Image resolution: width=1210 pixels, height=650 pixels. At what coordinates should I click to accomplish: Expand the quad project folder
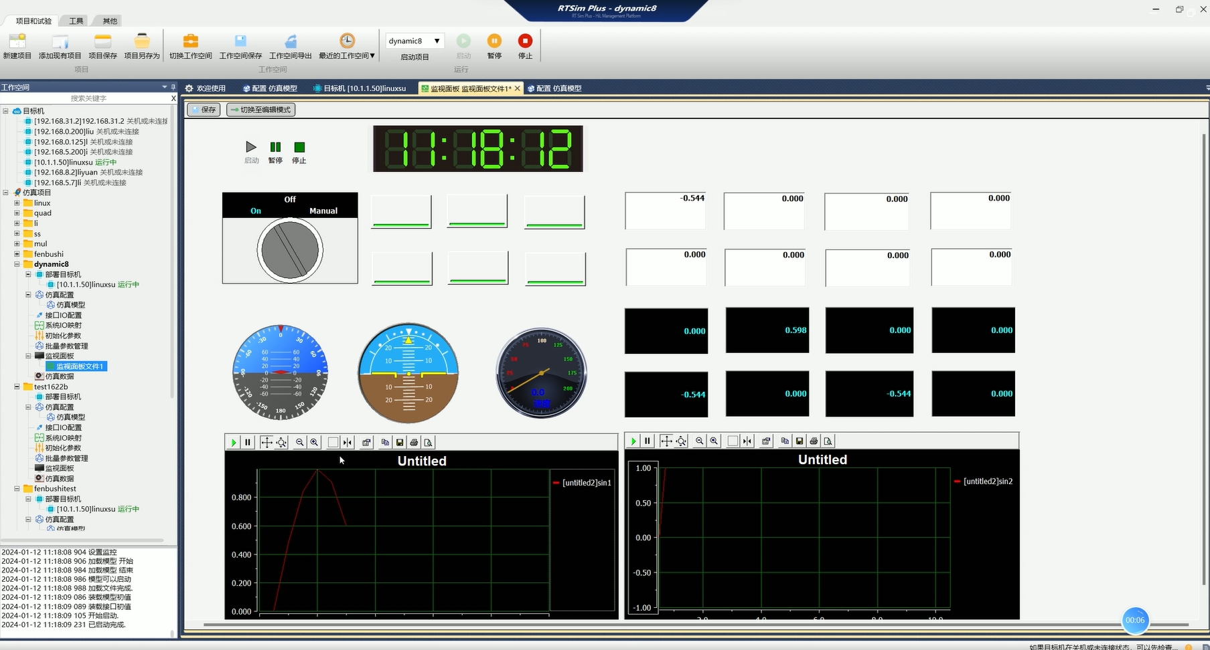[17, 213]
